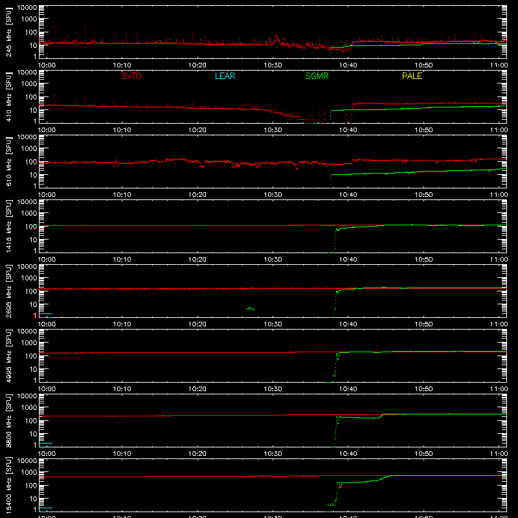Click the 10:30 time label below 245 MHz panel
The width and height of the screenshot is (518, 518).
tap(273, 65)
